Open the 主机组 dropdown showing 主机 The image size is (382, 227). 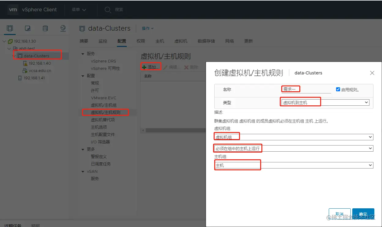pos(294,165)
